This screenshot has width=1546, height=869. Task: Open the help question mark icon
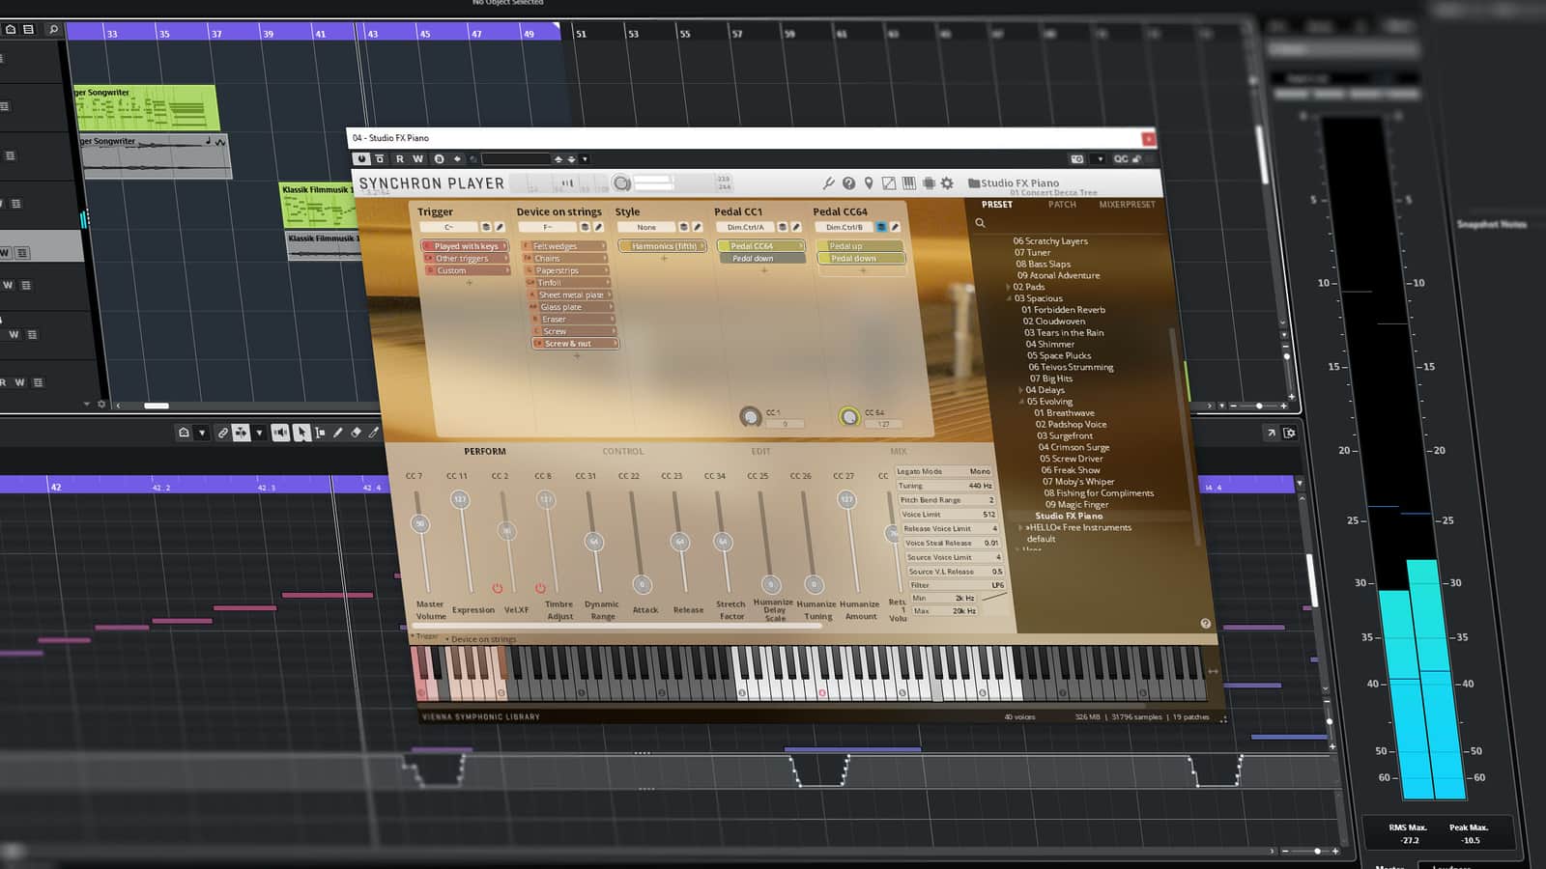pos(848,183)
